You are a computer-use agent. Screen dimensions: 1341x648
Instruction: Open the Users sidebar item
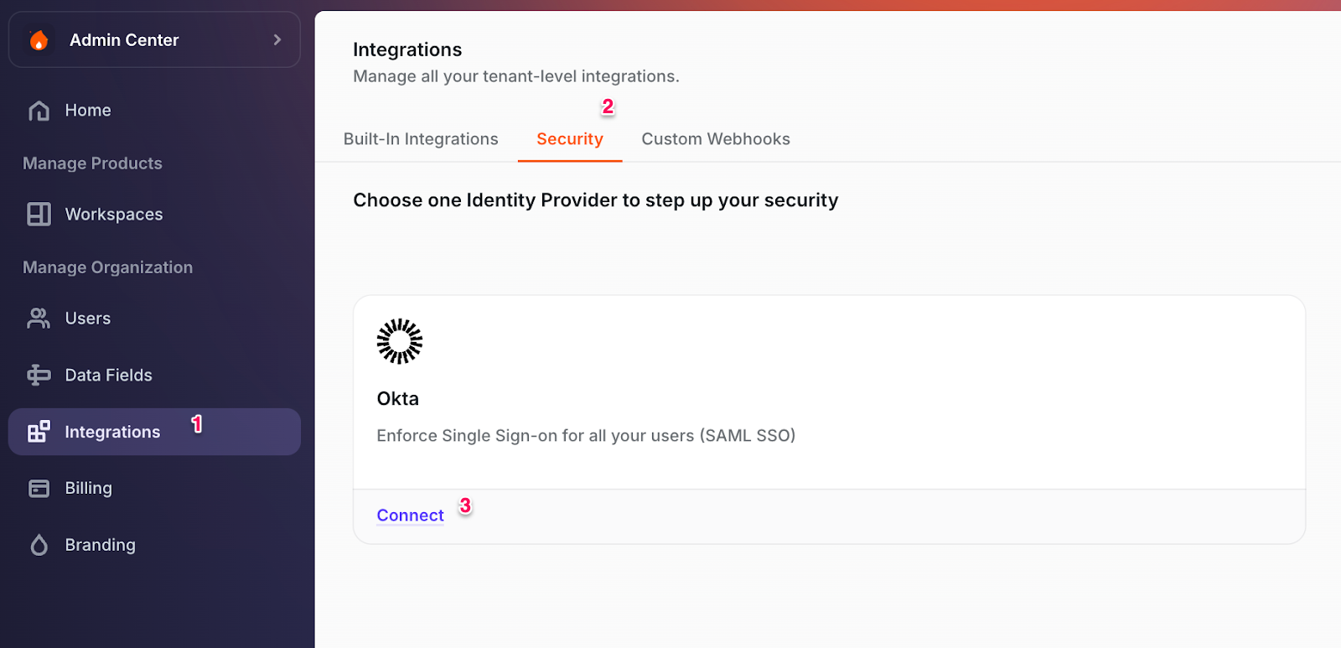[88, 319]
